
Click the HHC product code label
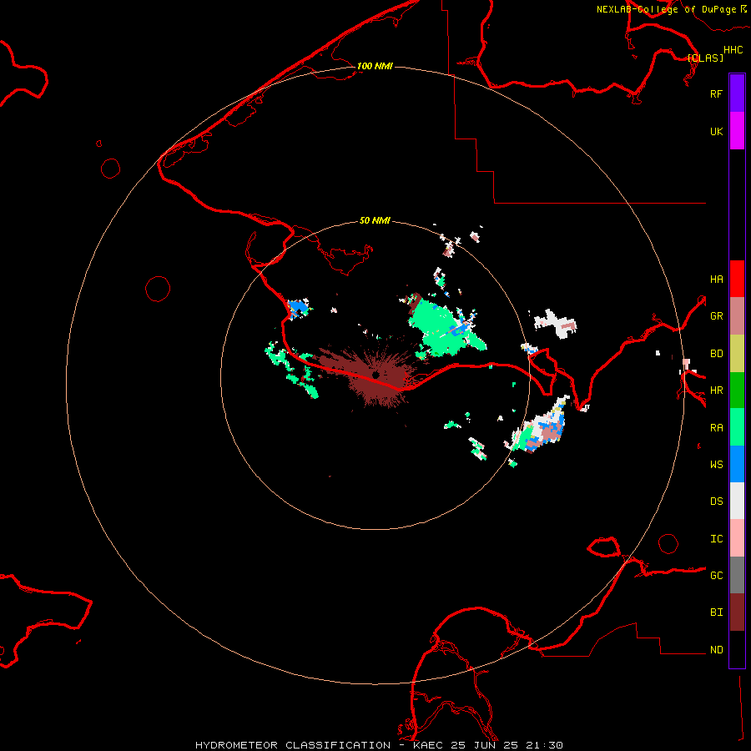733,50
